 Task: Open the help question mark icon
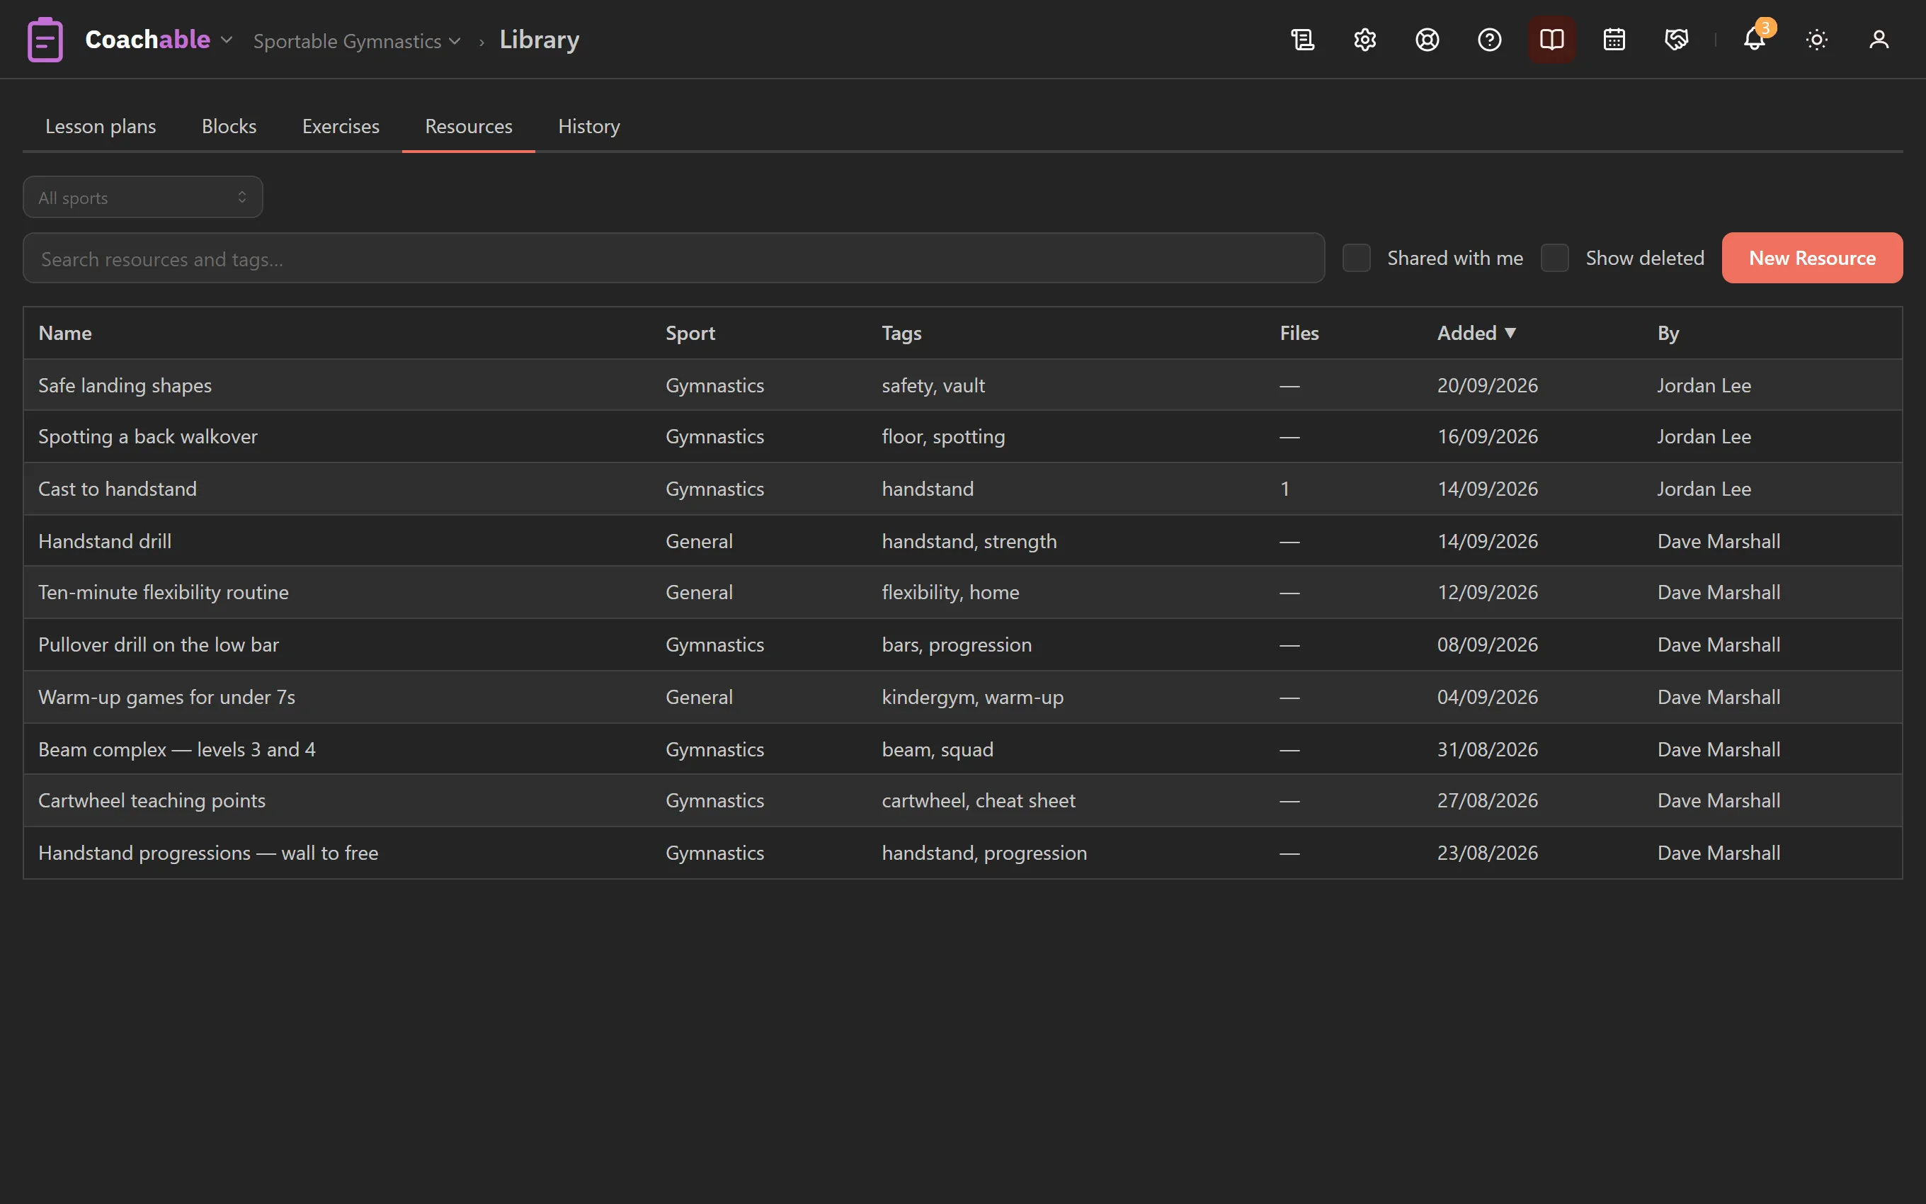[x=1489, y=39]
